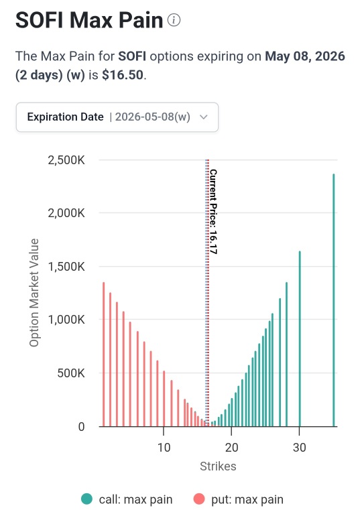Click the teal call bar at strike 28
Screen dimensions: 362x510
coord(286,355)
